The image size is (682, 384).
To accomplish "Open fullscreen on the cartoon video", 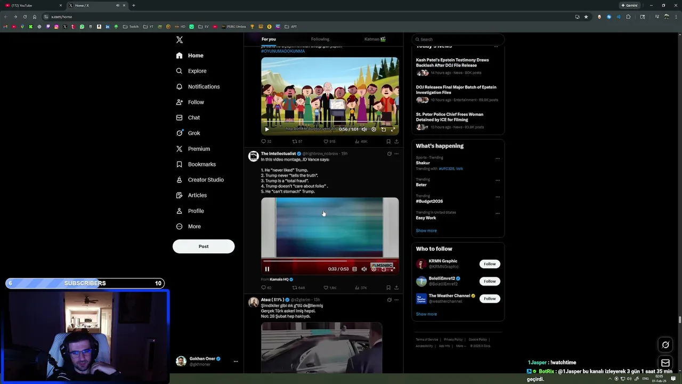I will click(393, 129).
